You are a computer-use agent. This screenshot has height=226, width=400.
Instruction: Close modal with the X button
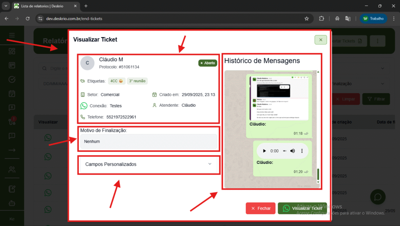tap(320, 40)
